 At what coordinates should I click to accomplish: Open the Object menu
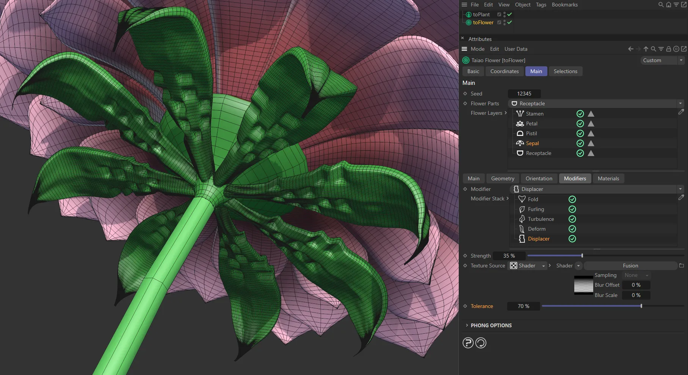click(x=523, y=5)
